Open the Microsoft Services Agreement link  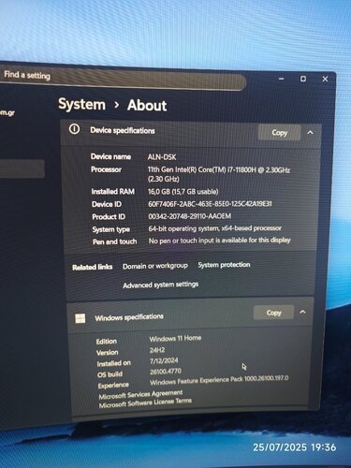point(140,395)
